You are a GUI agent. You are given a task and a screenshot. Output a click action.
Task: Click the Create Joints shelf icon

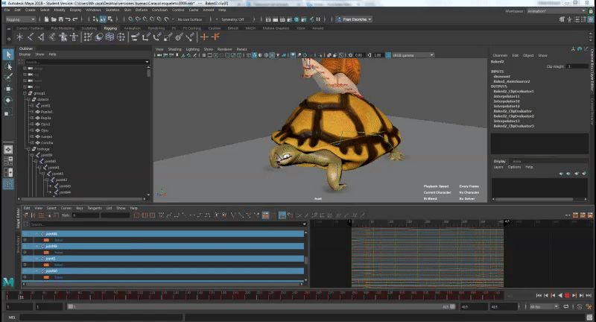(x=31, y=37)
